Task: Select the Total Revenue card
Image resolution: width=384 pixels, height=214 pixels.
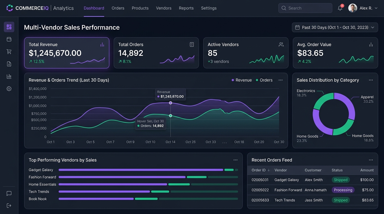Action: [x=67, y=53]
